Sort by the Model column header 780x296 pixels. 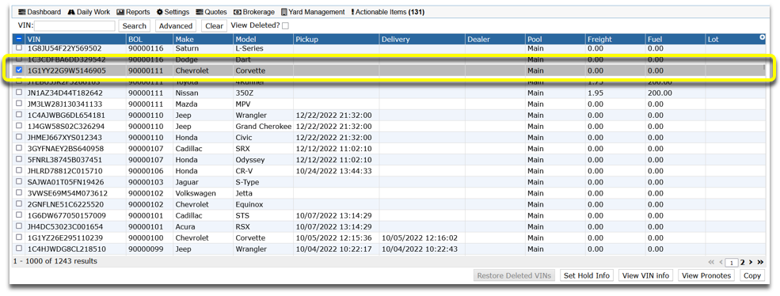tap(263, 40)
